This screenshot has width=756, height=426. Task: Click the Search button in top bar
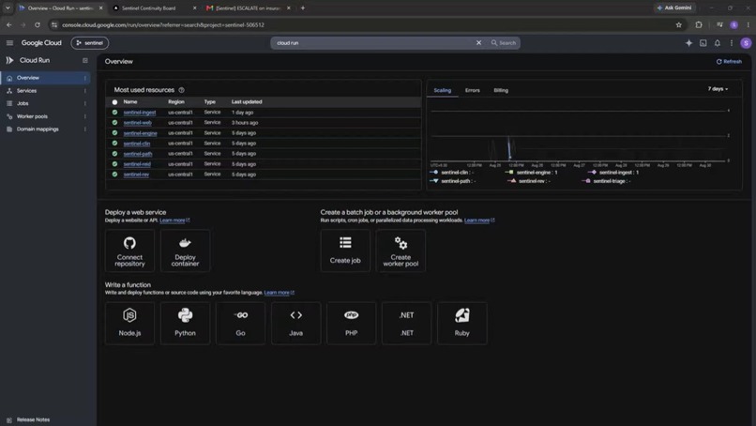pos(504,43)
